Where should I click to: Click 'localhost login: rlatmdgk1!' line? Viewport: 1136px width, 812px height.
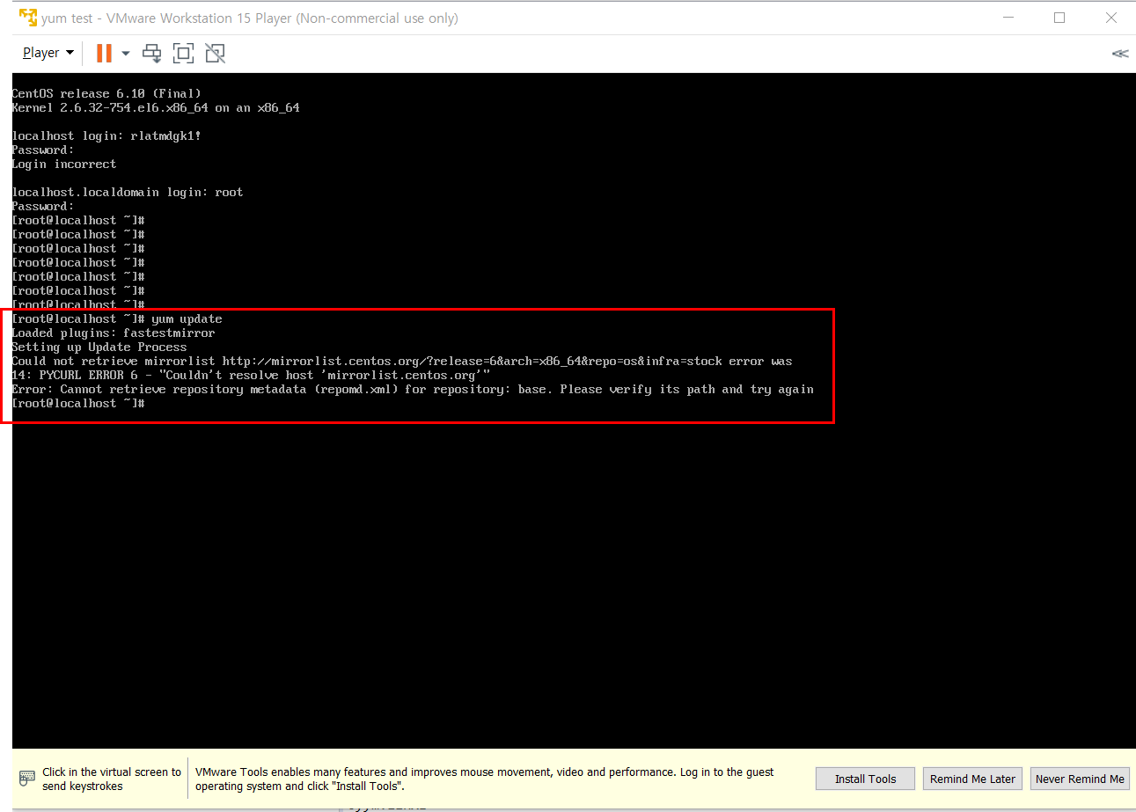[x=106, y=135]
